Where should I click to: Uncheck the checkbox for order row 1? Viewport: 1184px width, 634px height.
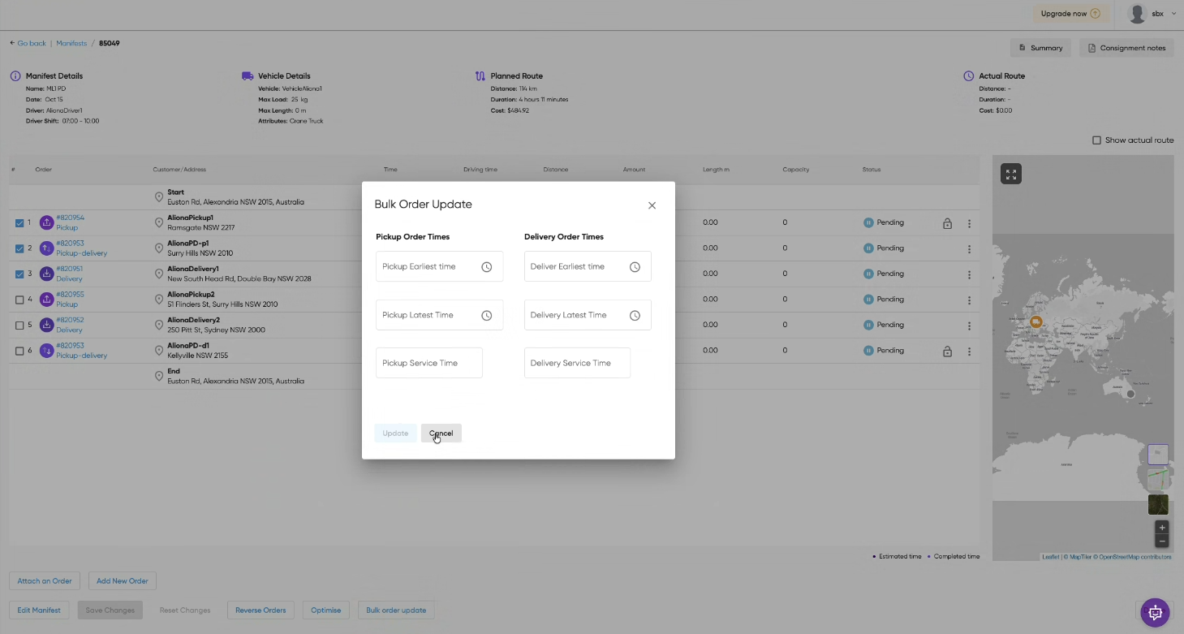pyautogui.click(x=19, y=223)
